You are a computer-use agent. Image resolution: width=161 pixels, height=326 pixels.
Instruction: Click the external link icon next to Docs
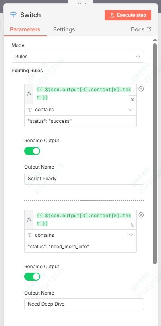[149, 29]
